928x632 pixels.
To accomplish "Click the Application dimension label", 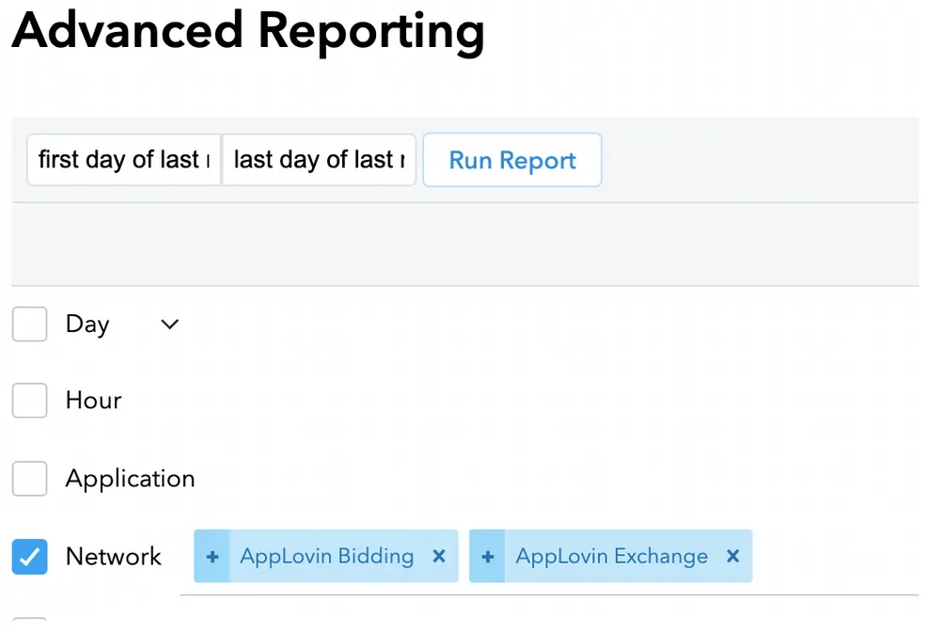I will click(x=130, y=479).
